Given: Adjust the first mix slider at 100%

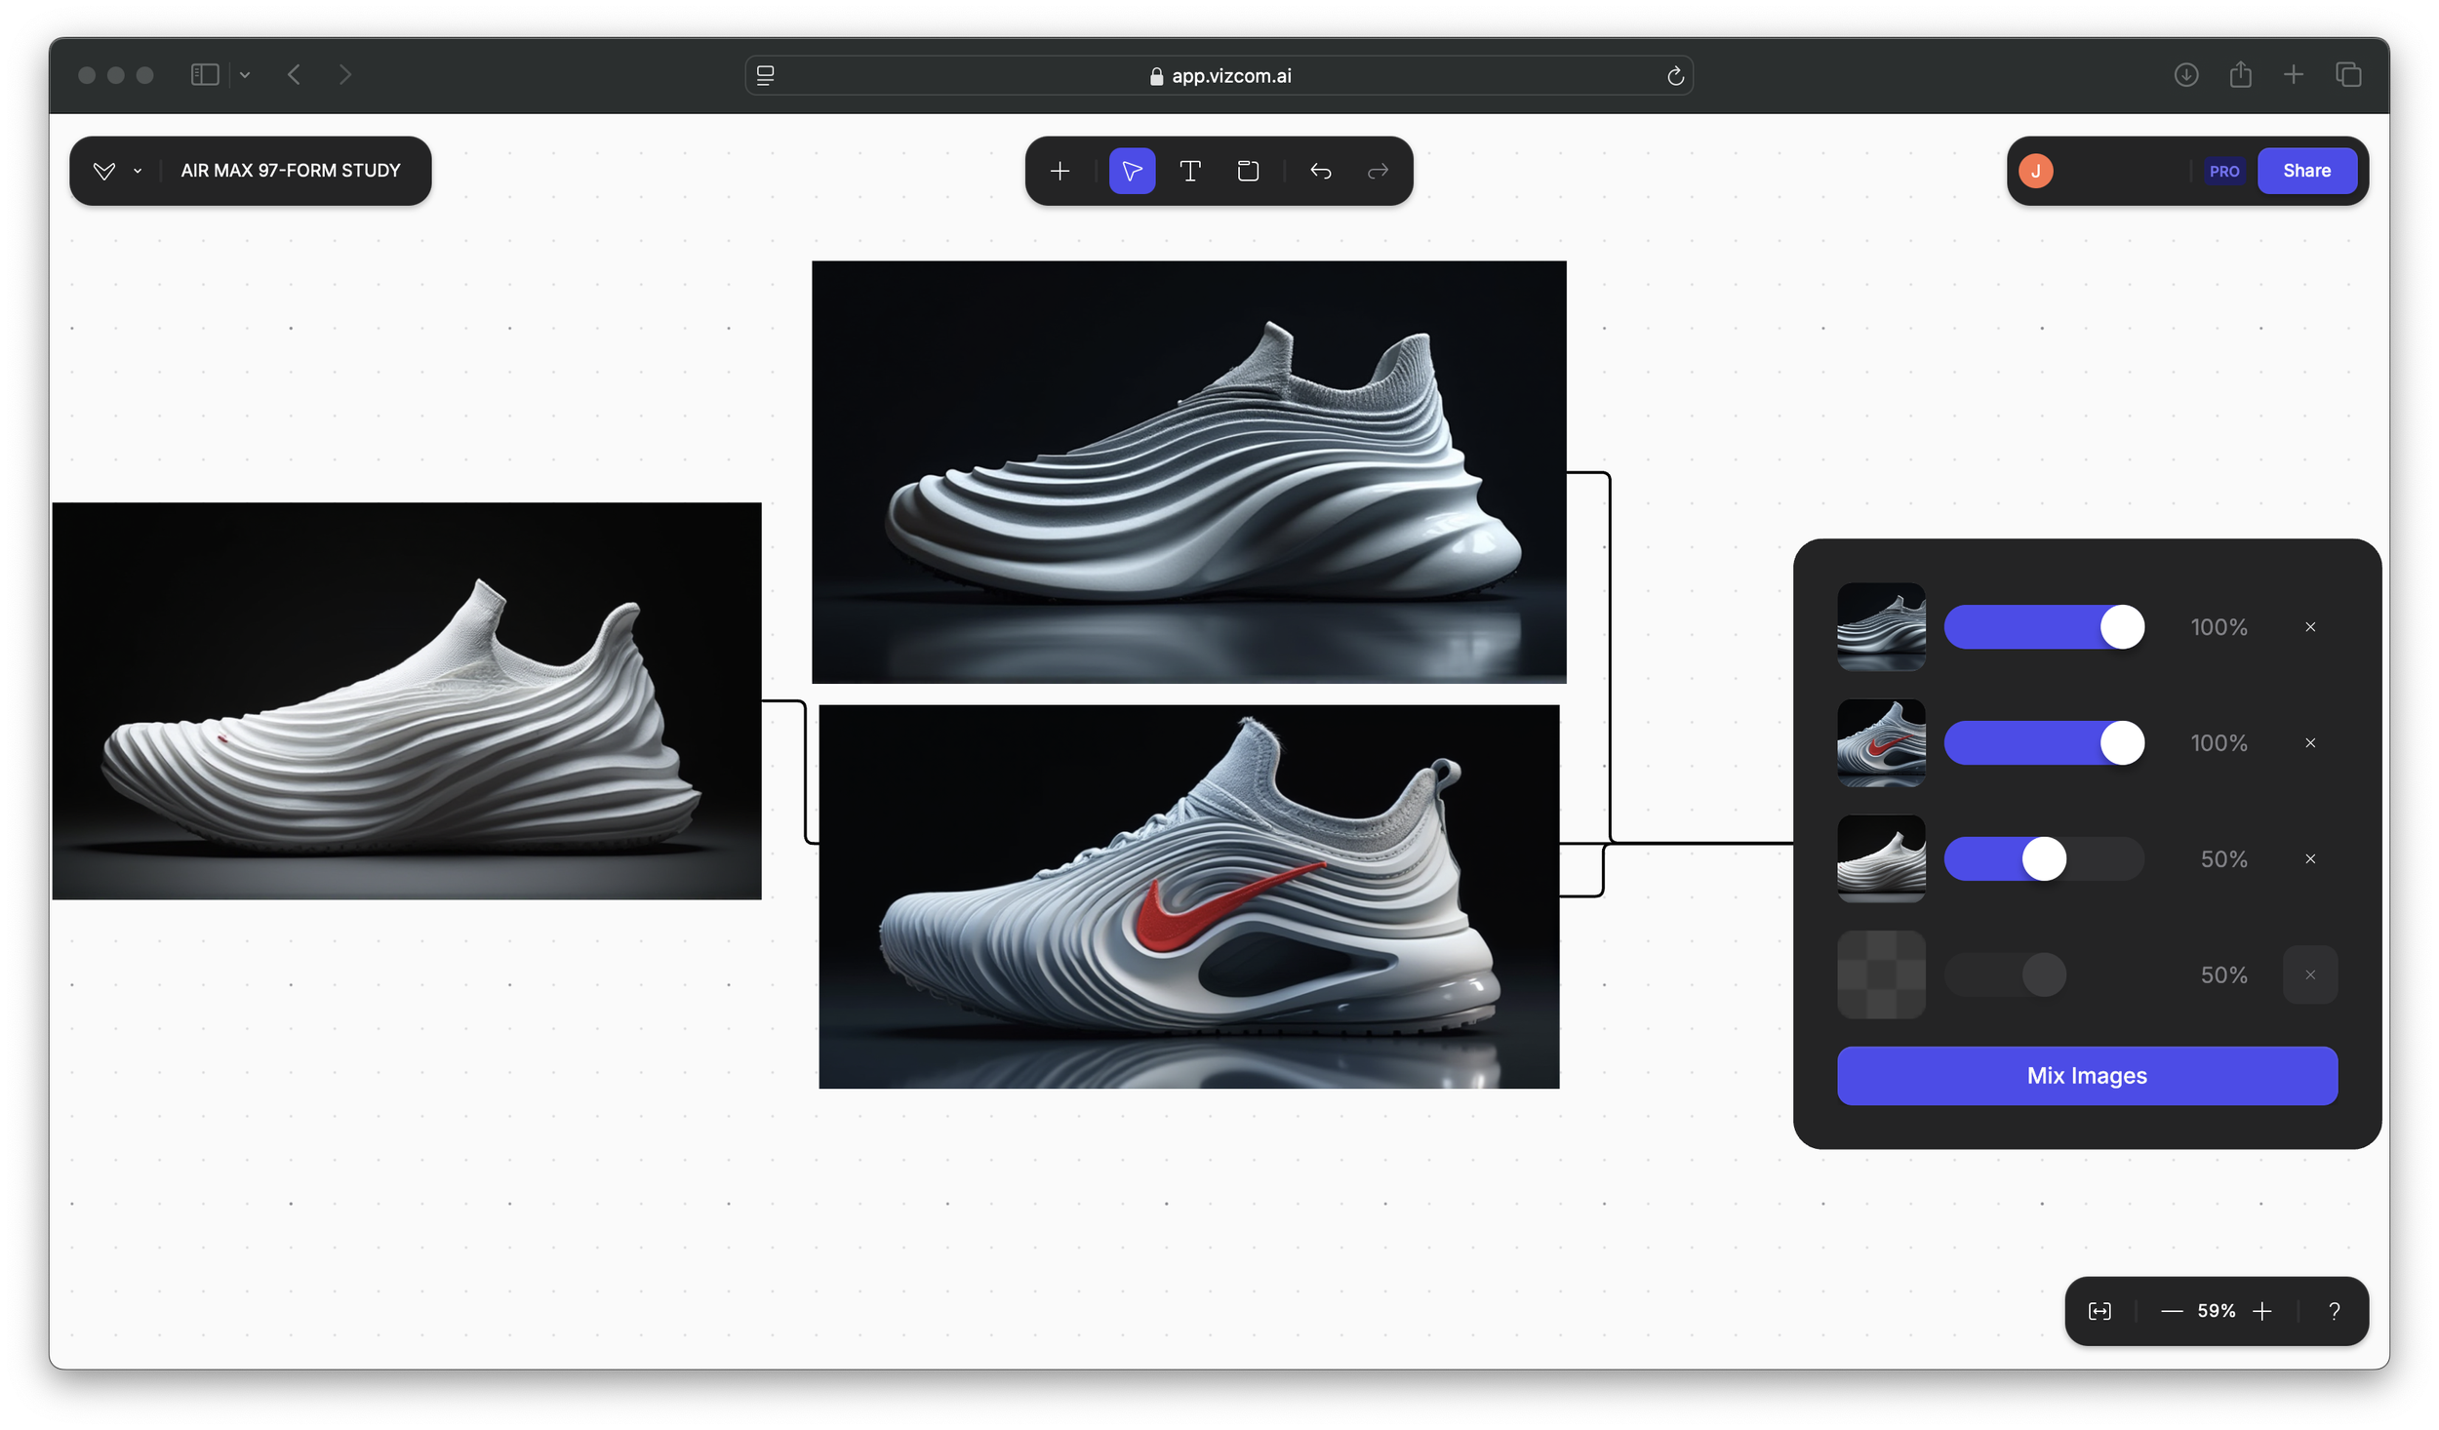Looking at the screenshot, I should click(x=2044, y=626).
